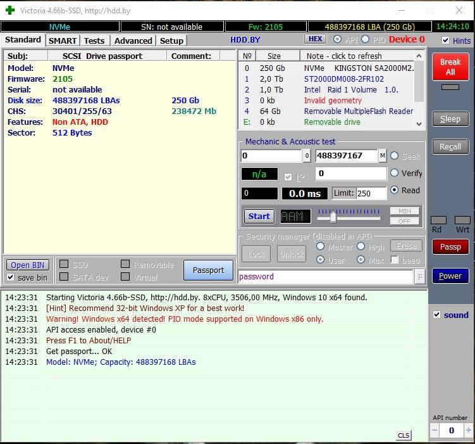Click the CLS clear log button
The width and height of the screenshot is (475, 444).
pyautogui.click(x=403, y=436)
